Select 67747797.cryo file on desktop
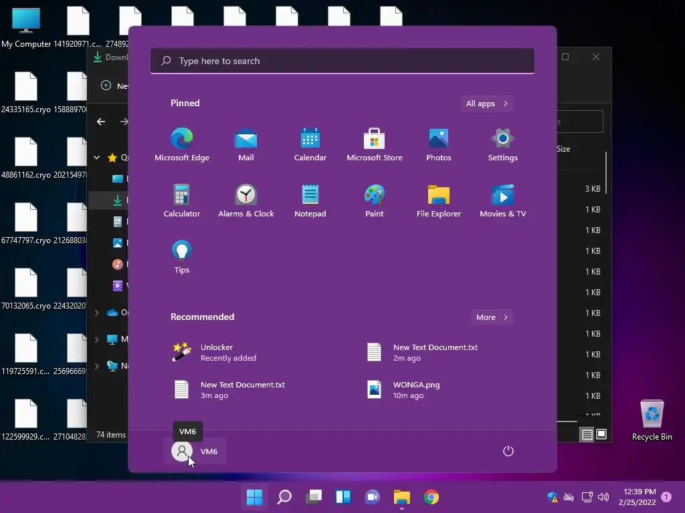Screen dimensions: 685x513 tap(26, 223)
